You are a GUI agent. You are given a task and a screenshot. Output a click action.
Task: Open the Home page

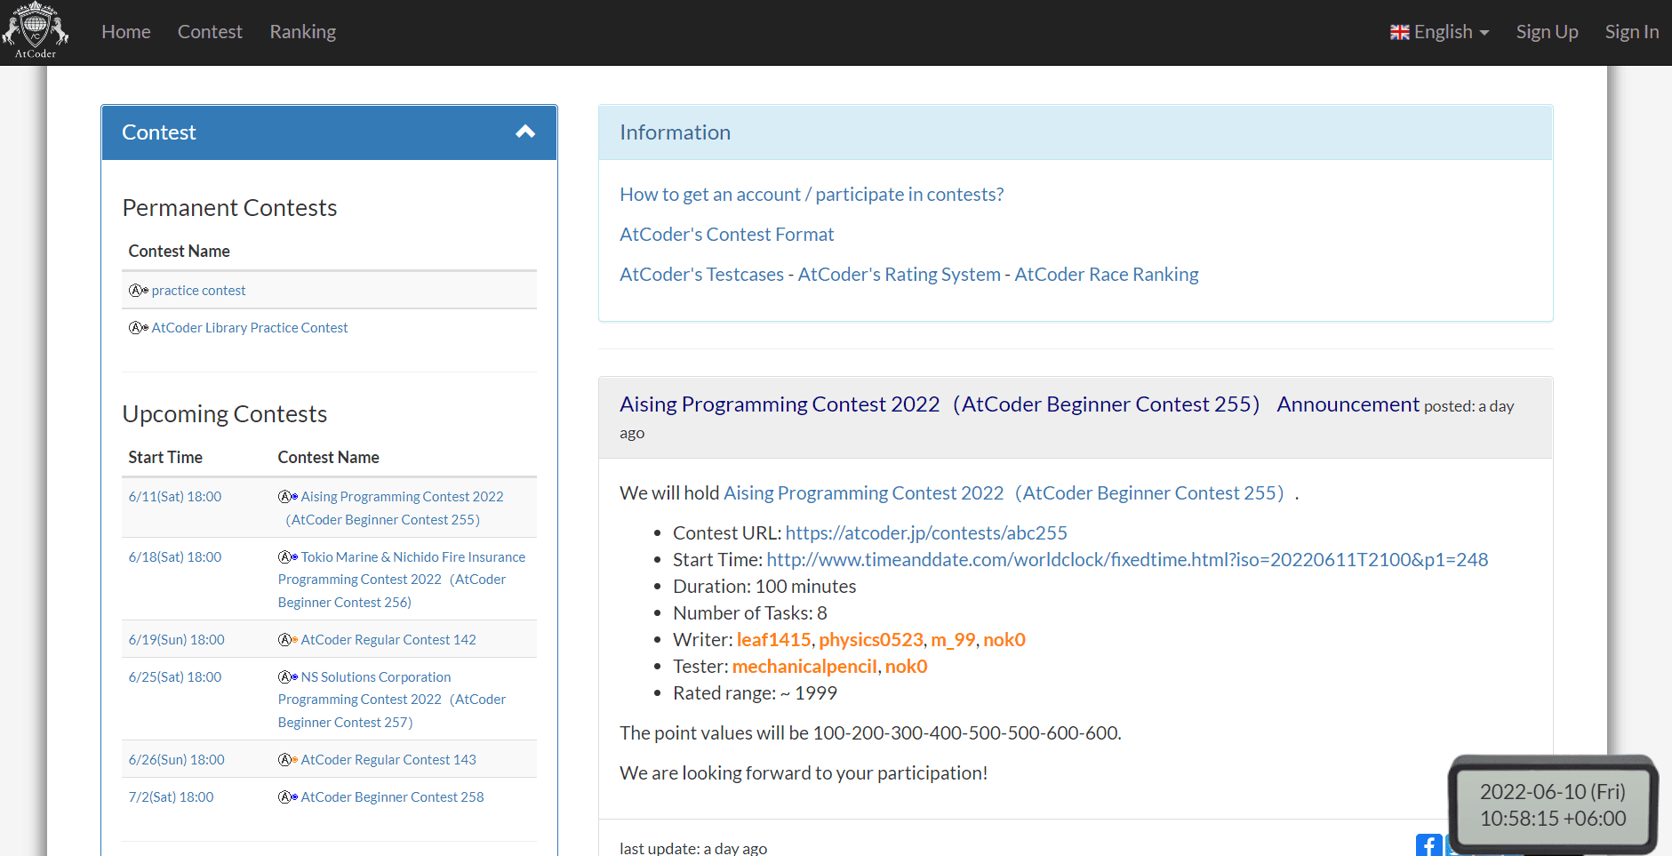(x=126, y=32)
